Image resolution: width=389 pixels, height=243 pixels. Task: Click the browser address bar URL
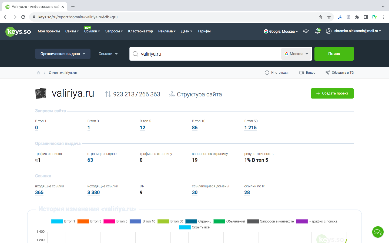78,17
